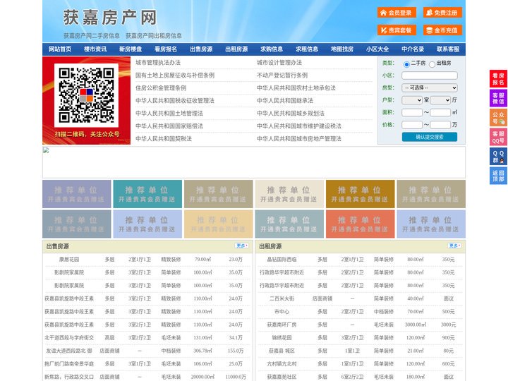
Task: Open 国有土地上房屋征收与补偿条例 link
Action: point(175,75)
